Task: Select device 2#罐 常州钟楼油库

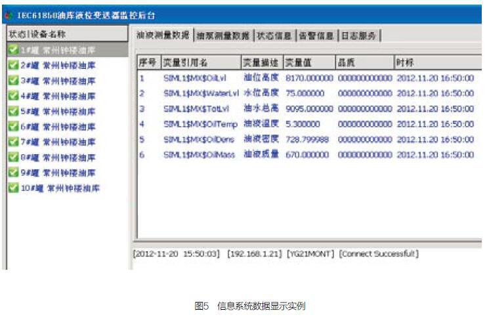Action: tap(58, 66)
